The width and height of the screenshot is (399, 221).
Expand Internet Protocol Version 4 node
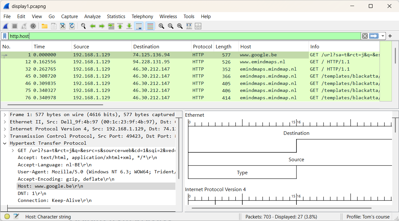coord(5,129)
